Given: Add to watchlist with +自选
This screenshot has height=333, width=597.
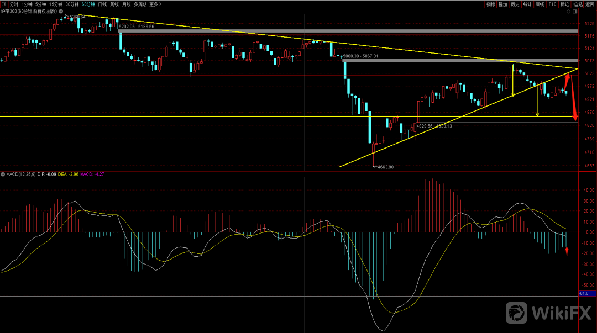Looking at the screenshot, I should 578,4.
